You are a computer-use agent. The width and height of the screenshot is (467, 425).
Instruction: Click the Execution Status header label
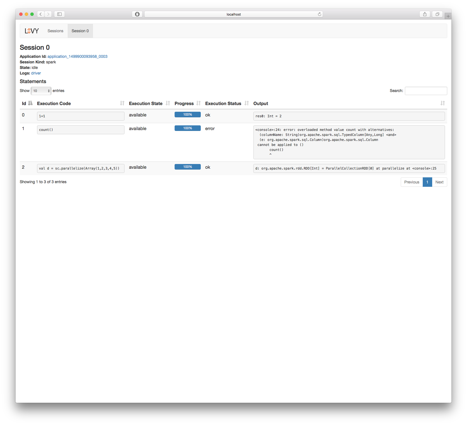pos(223,103)
